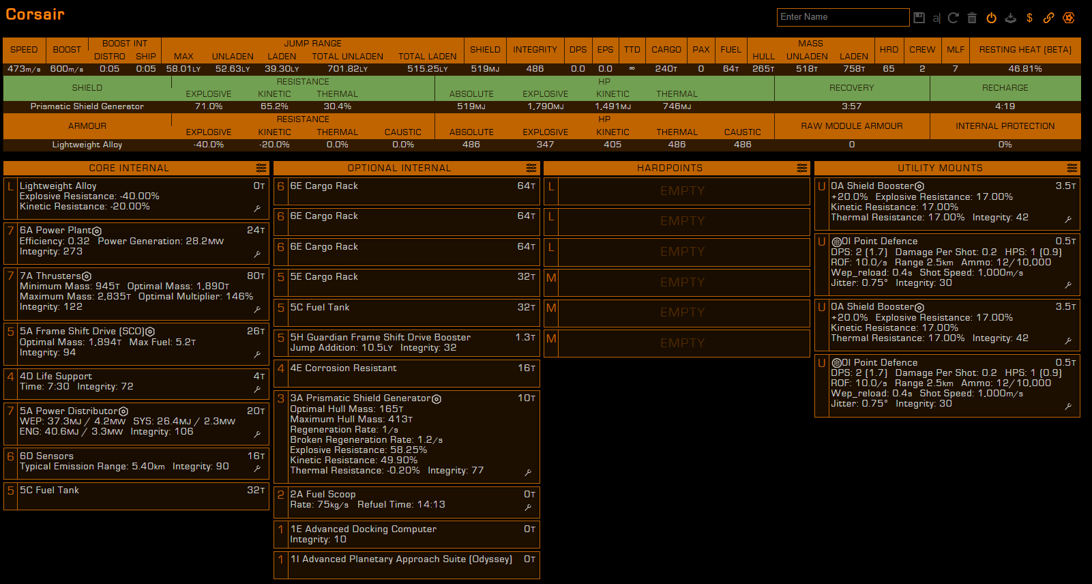Click the wrench icon on 2A Fuel Scoop
Screen dimensions: 1092x584
[528, 507]
